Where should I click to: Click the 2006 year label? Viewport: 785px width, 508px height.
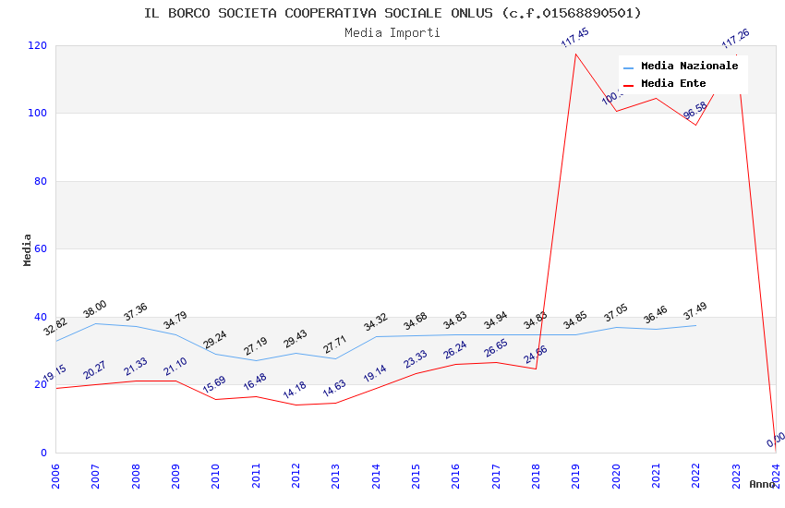tap(55, 476)
